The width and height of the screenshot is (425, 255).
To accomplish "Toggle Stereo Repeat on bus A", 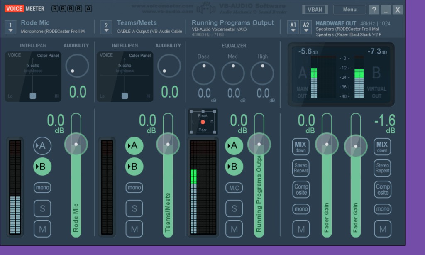I will click(300, 168).
